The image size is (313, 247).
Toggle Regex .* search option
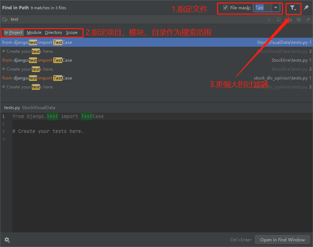pos(308,20)
